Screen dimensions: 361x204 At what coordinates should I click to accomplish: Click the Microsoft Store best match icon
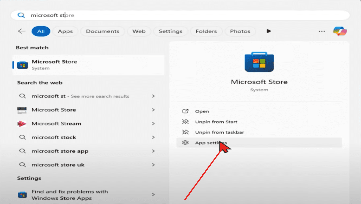[22, 65]
